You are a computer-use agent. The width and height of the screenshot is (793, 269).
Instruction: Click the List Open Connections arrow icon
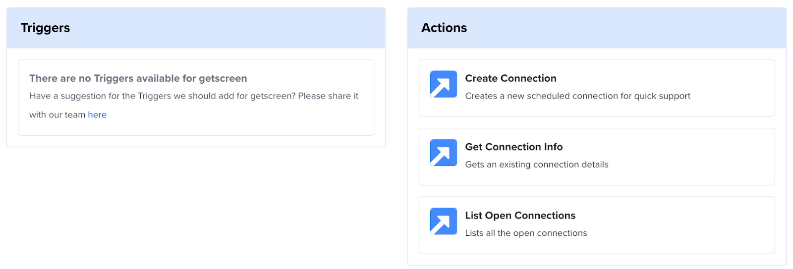(x=443, y=221)
